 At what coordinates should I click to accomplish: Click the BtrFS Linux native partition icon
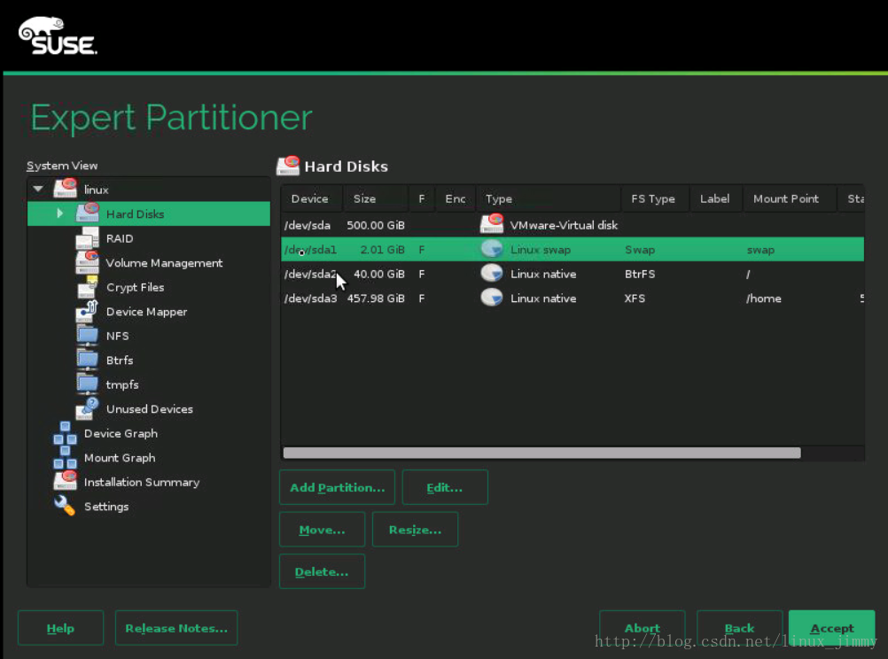point(492,273)
